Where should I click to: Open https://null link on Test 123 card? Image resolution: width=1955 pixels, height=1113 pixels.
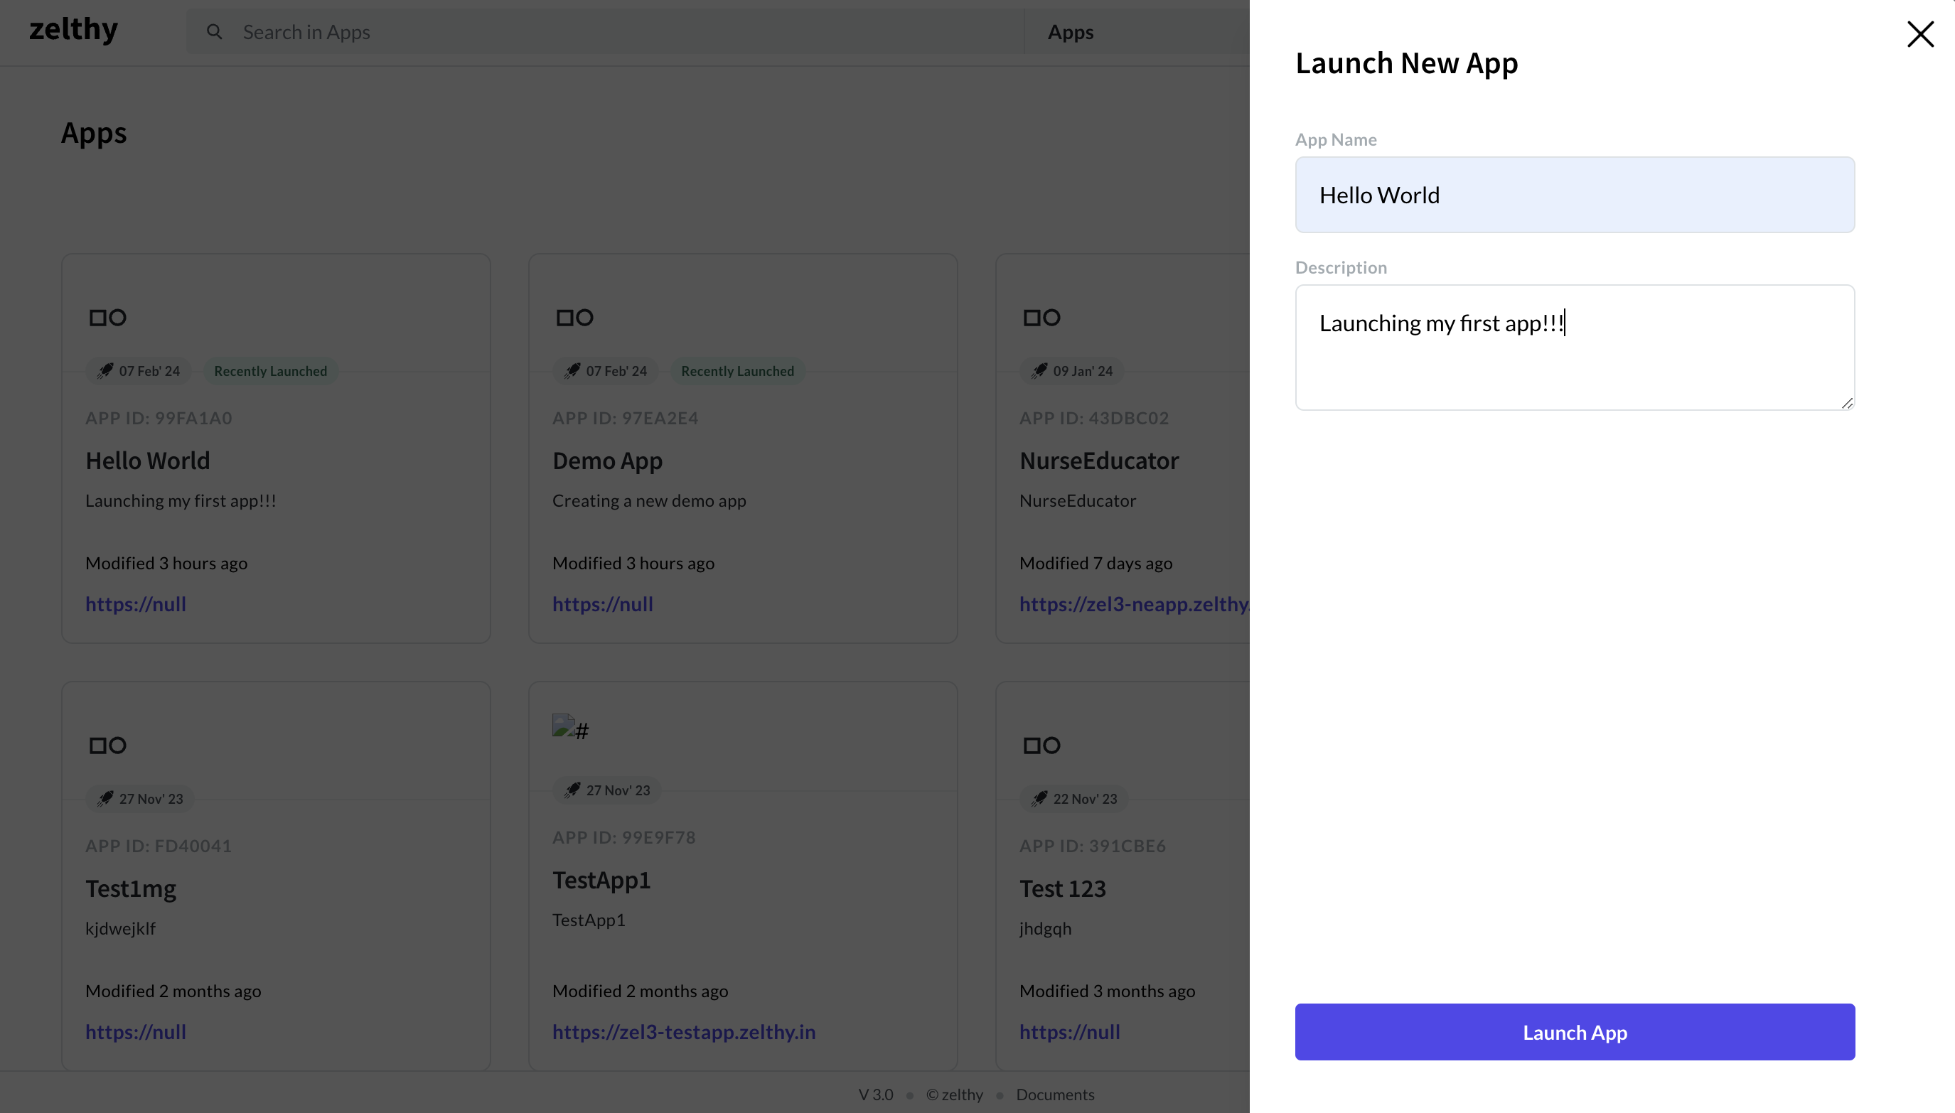pyautogui.click(x=1070, y=1032)
